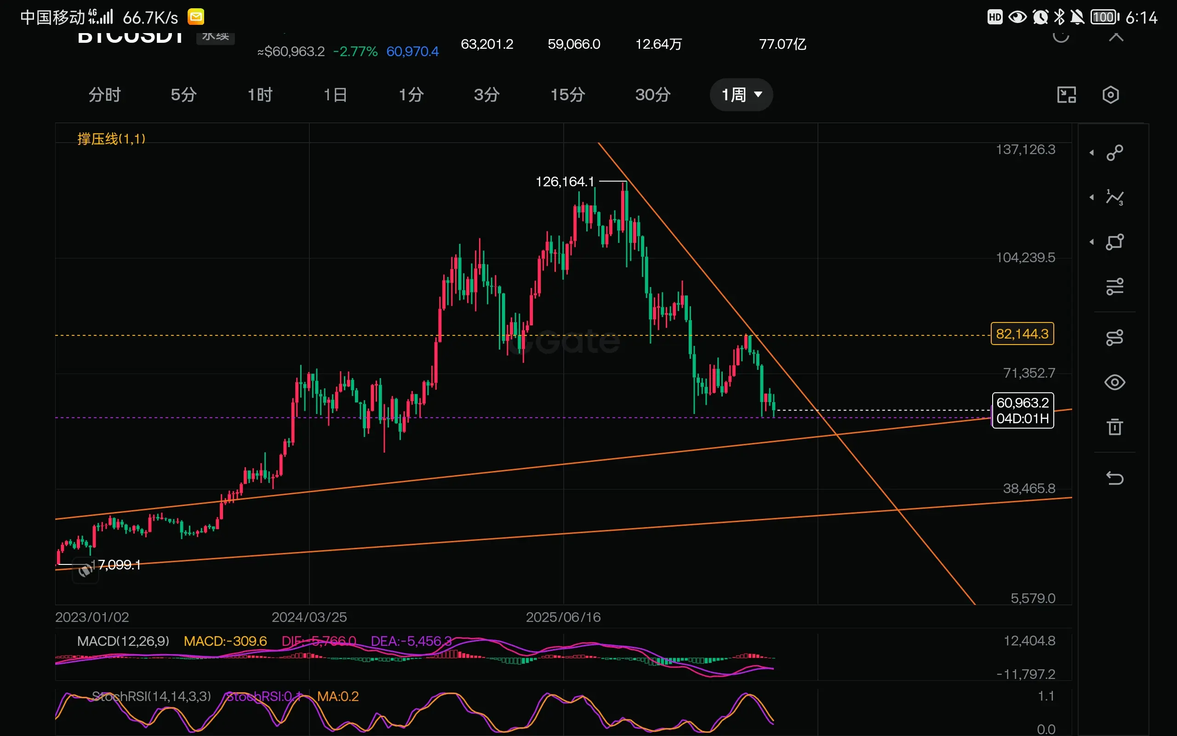Tap the 126,164.1 high price marker

point(565,182)
